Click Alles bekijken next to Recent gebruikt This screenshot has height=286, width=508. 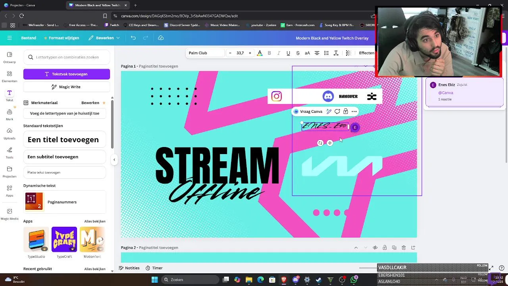coord(95,269)
